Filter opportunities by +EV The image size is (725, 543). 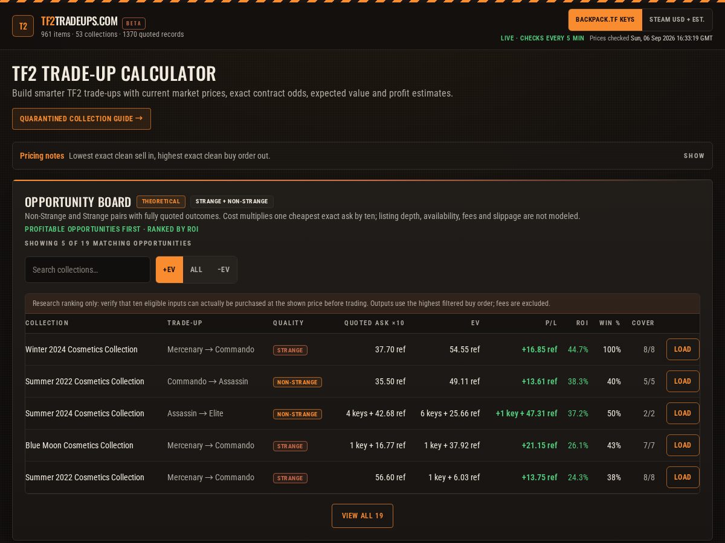[169, 270]
